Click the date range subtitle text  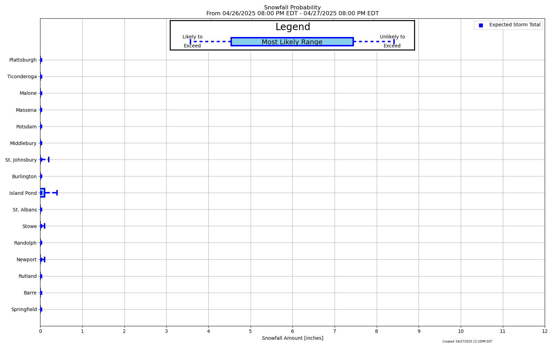pyautogui.click(x=292, y=13)
